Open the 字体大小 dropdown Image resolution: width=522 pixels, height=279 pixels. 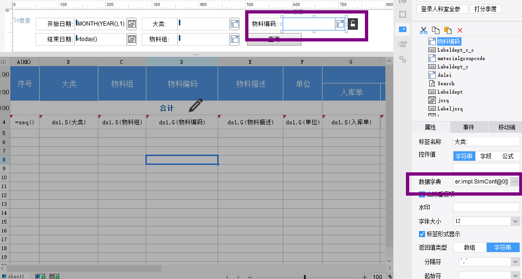point(515,221)
